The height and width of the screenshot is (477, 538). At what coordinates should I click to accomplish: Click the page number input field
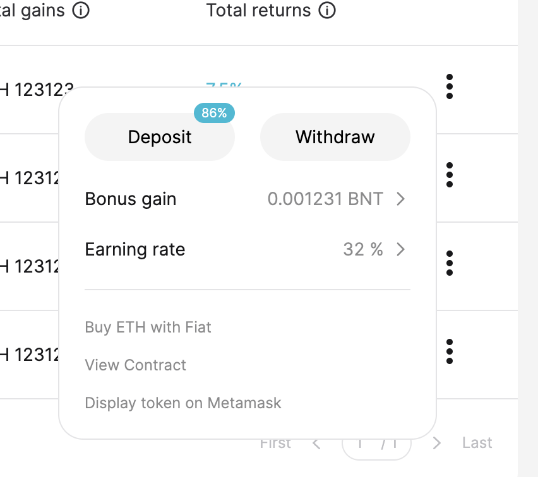coord(376,443)
